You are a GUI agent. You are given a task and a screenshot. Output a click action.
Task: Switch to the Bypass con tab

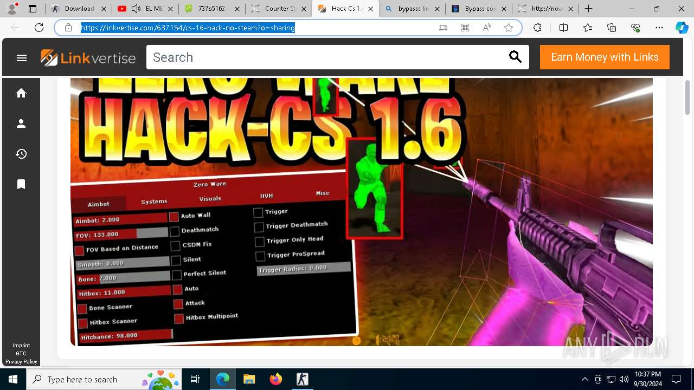point(478,9)
